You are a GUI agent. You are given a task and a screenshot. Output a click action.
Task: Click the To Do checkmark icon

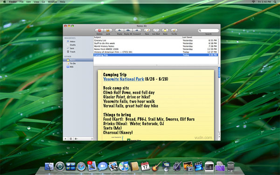tap(174, 30)
